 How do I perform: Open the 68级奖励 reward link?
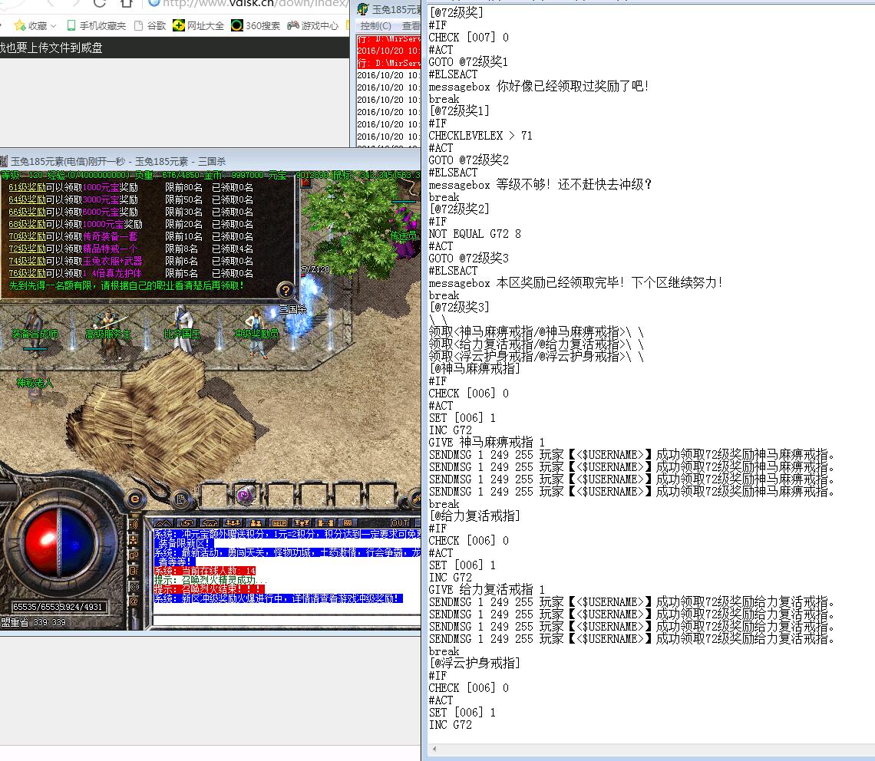(27, 224)
